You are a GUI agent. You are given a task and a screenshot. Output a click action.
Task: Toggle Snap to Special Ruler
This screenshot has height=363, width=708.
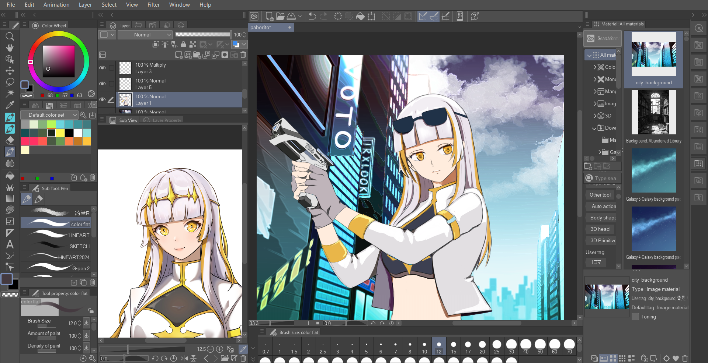click(x=434, y=16)
